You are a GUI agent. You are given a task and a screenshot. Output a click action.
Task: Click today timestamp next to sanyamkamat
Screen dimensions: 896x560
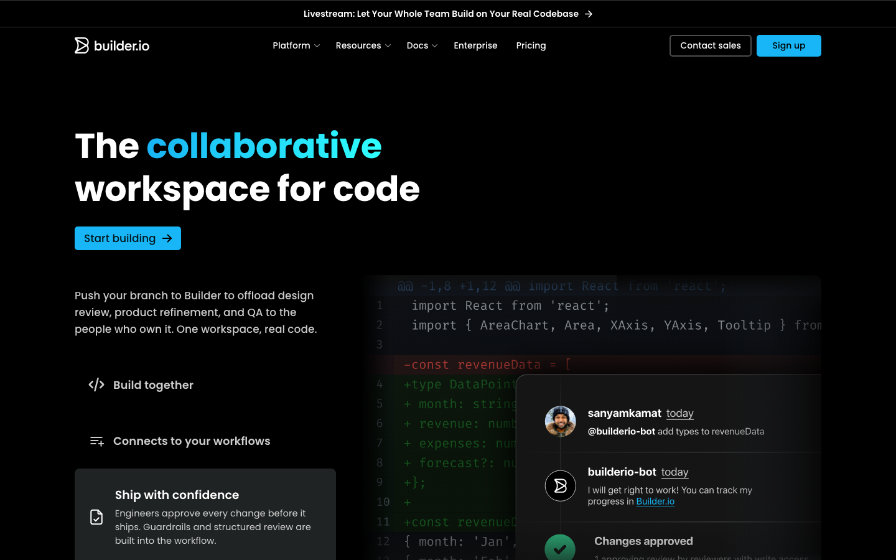(679, 413)
